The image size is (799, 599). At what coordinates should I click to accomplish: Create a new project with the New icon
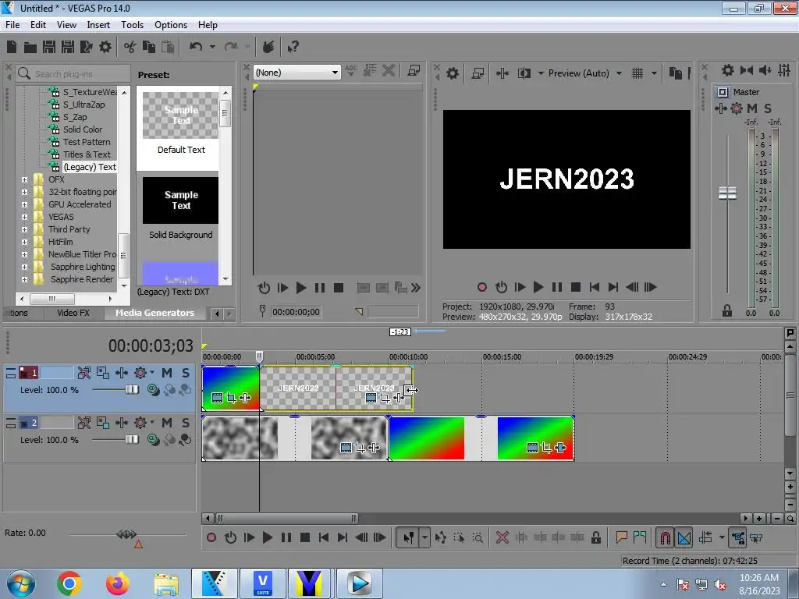(12, 47)
